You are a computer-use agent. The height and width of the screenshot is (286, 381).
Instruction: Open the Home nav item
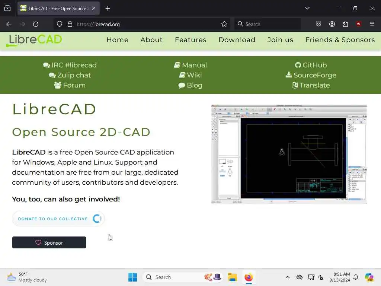coord(117,39)
